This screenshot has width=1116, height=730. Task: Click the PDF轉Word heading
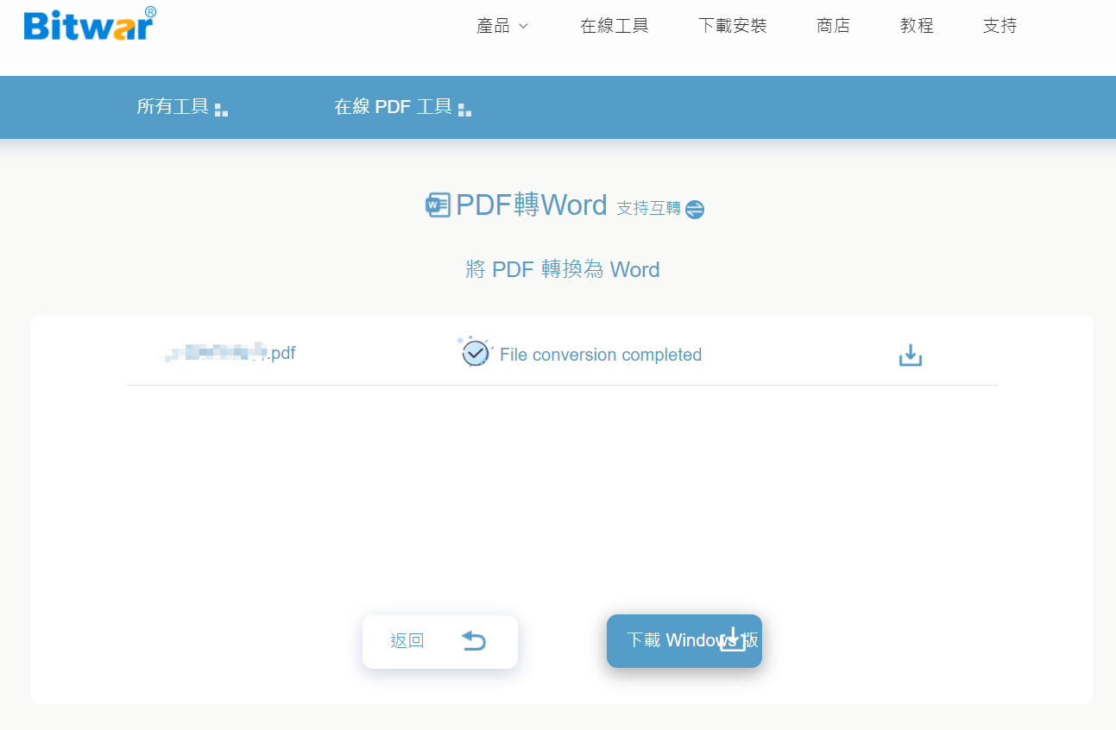[x=532, y=205]
